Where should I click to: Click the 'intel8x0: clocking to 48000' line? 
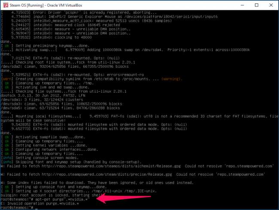(46, 37)
